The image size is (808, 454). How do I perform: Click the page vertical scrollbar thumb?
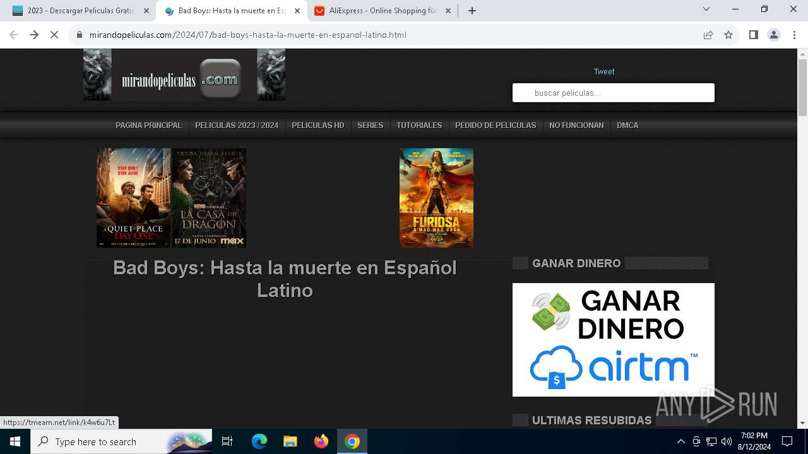(802, 88)
